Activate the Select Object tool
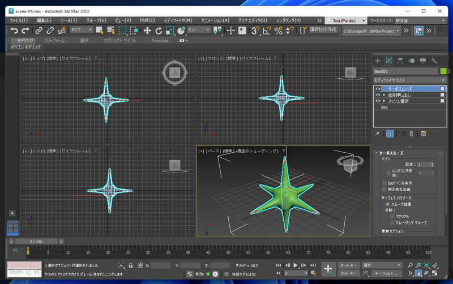Viewport: 453px width, 284px height. coord(100,31)
